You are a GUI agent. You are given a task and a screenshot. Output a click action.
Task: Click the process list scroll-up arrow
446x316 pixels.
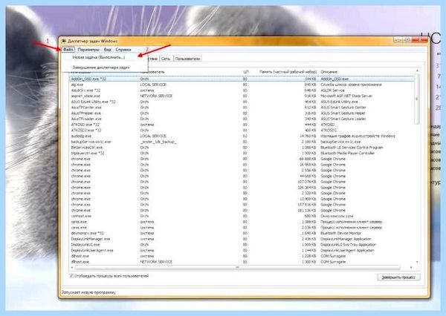417,70
